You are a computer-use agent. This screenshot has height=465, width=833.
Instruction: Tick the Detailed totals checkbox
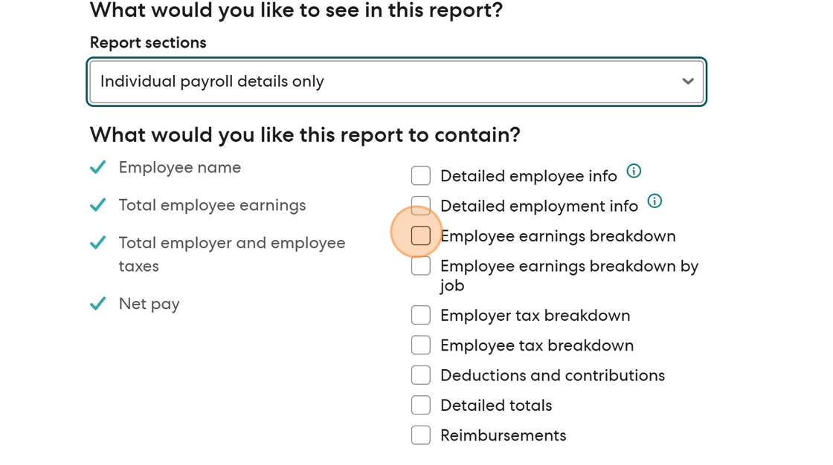point(421,406)
